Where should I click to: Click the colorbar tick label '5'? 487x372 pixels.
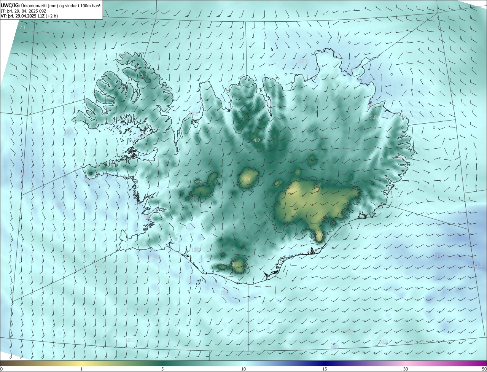coord(162,369)
